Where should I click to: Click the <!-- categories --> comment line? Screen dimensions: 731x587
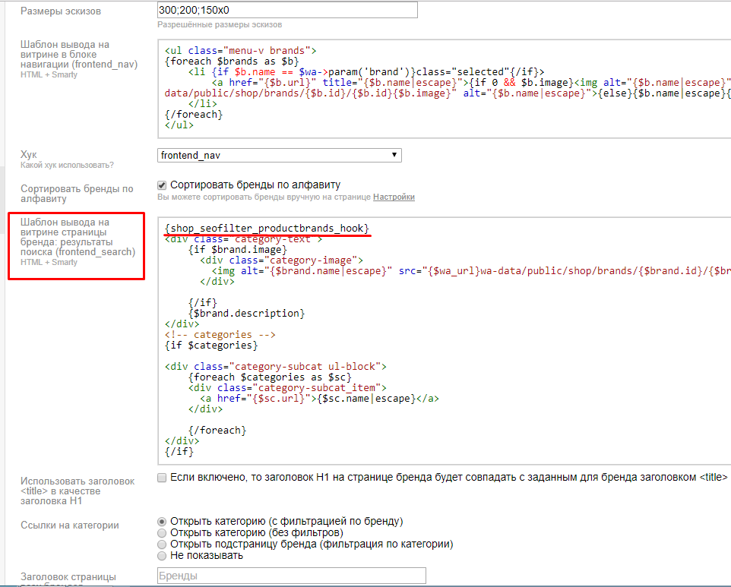point(220,334)
